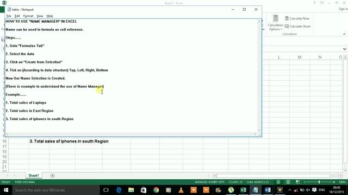Open the Notepad Edit menu
The image size is (348, 195).
click(17, 16)
